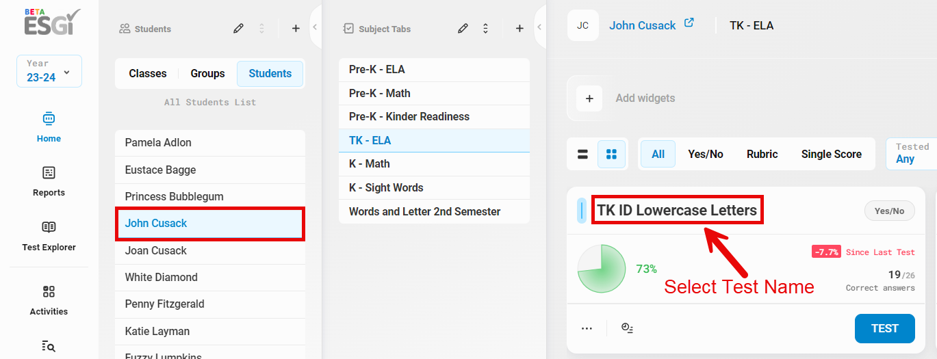This screenshot has width=937, height=359.
Task: Switch to the Groups tab
Action: coord(208,74)
